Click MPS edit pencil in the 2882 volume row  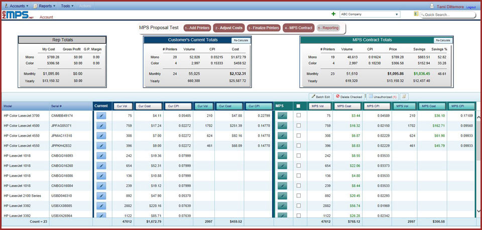tap(282, 206)
